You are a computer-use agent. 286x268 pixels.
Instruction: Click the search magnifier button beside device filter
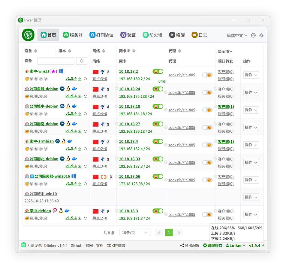[82, 61]
